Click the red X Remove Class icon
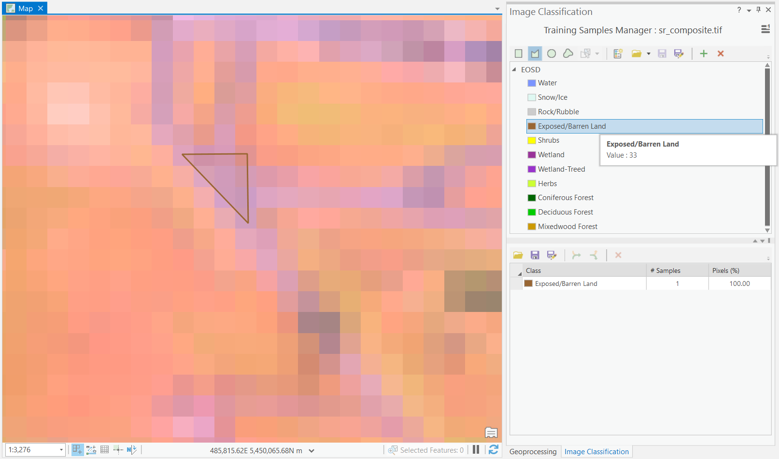Screen dimensions: 779x459 pyautogui.click(x=721, y=54)
